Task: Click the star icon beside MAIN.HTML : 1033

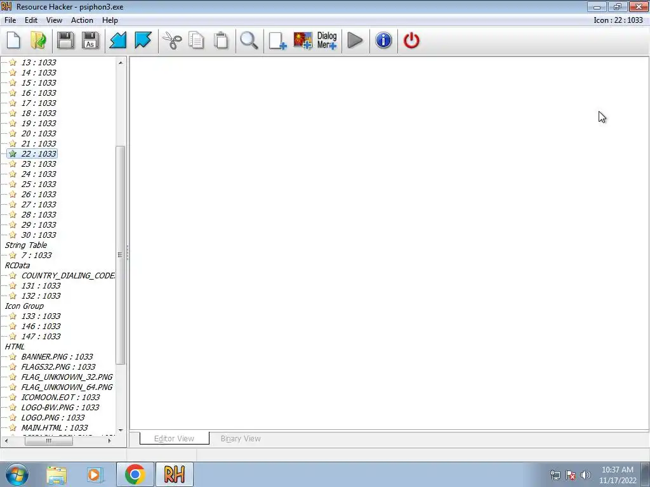Action: [x=13, y=427]
